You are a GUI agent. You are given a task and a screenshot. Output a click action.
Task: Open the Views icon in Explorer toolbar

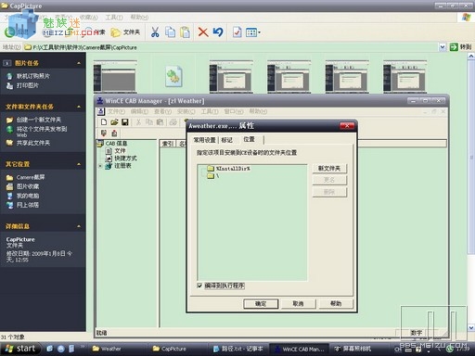252,32
